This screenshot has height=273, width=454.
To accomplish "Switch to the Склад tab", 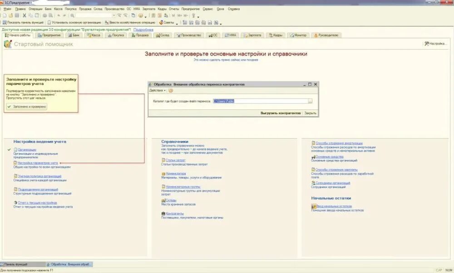I will pyautogui.click(x=162, y=35).
